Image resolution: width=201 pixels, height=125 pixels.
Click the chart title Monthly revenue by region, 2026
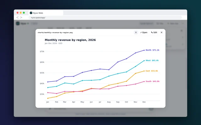(x=70, y=40)
